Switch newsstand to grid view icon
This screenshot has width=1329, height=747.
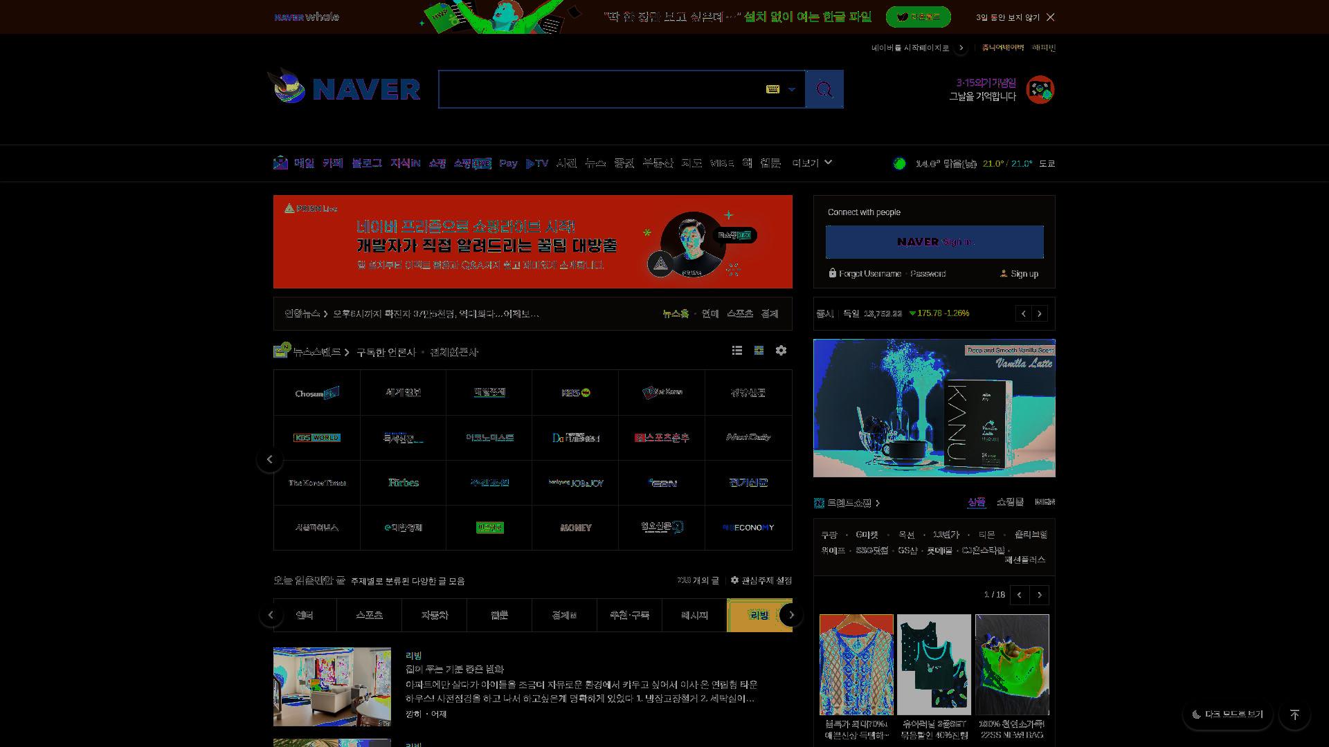(759, 351)
